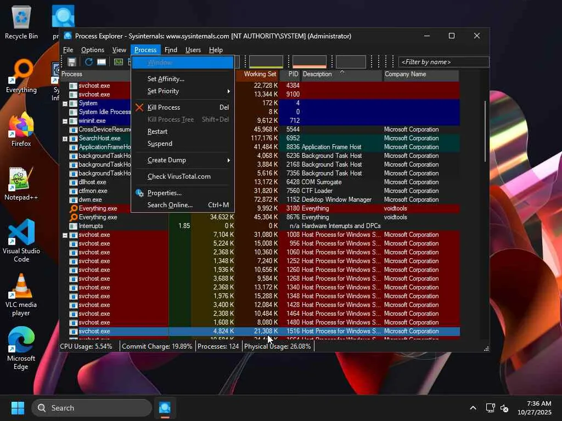562x421 pixels.
Task: Click the ctfmon.exe process icon
Action: 73,191
